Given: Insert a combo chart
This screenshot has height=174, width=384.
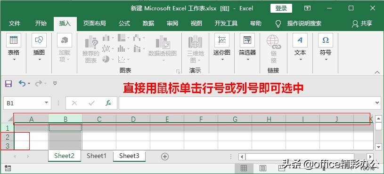Looking at the screenshot, I should point(137,48).
